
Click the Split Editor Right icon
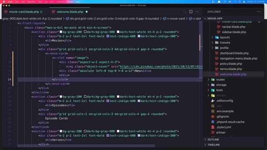coord(191,12)
